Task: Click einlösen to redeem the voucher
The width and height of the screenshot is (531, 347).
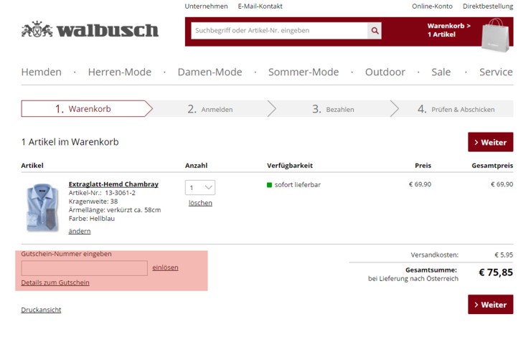Action: (165, 267)
